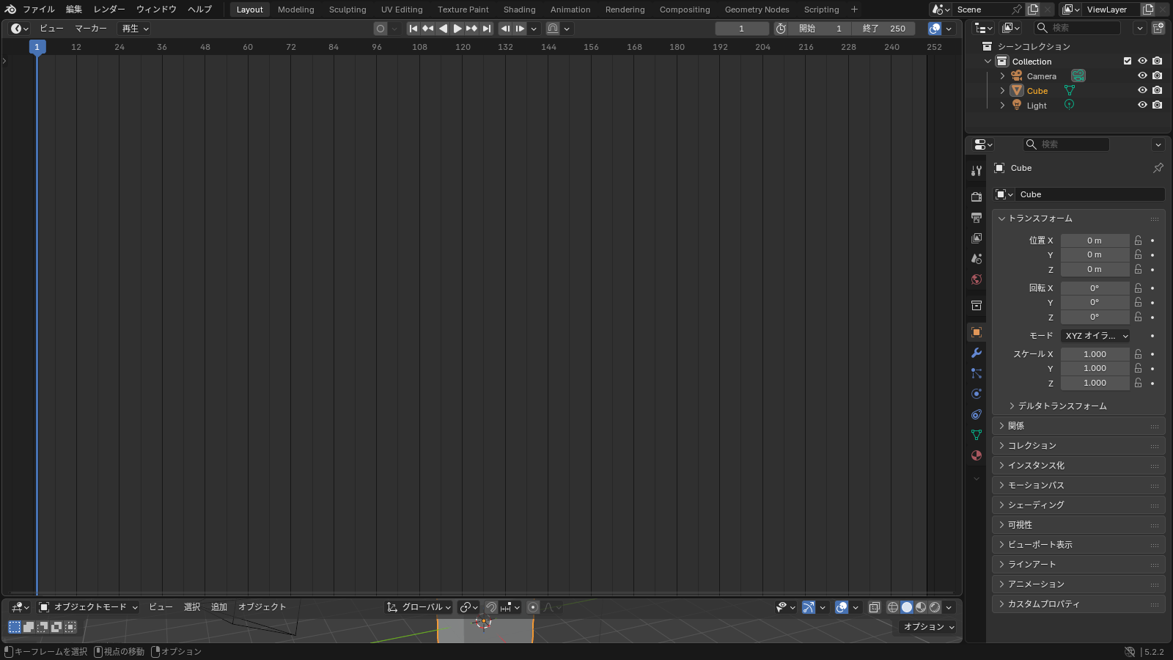Open the グローバル orientation dropdown

(x=419, y=607)
